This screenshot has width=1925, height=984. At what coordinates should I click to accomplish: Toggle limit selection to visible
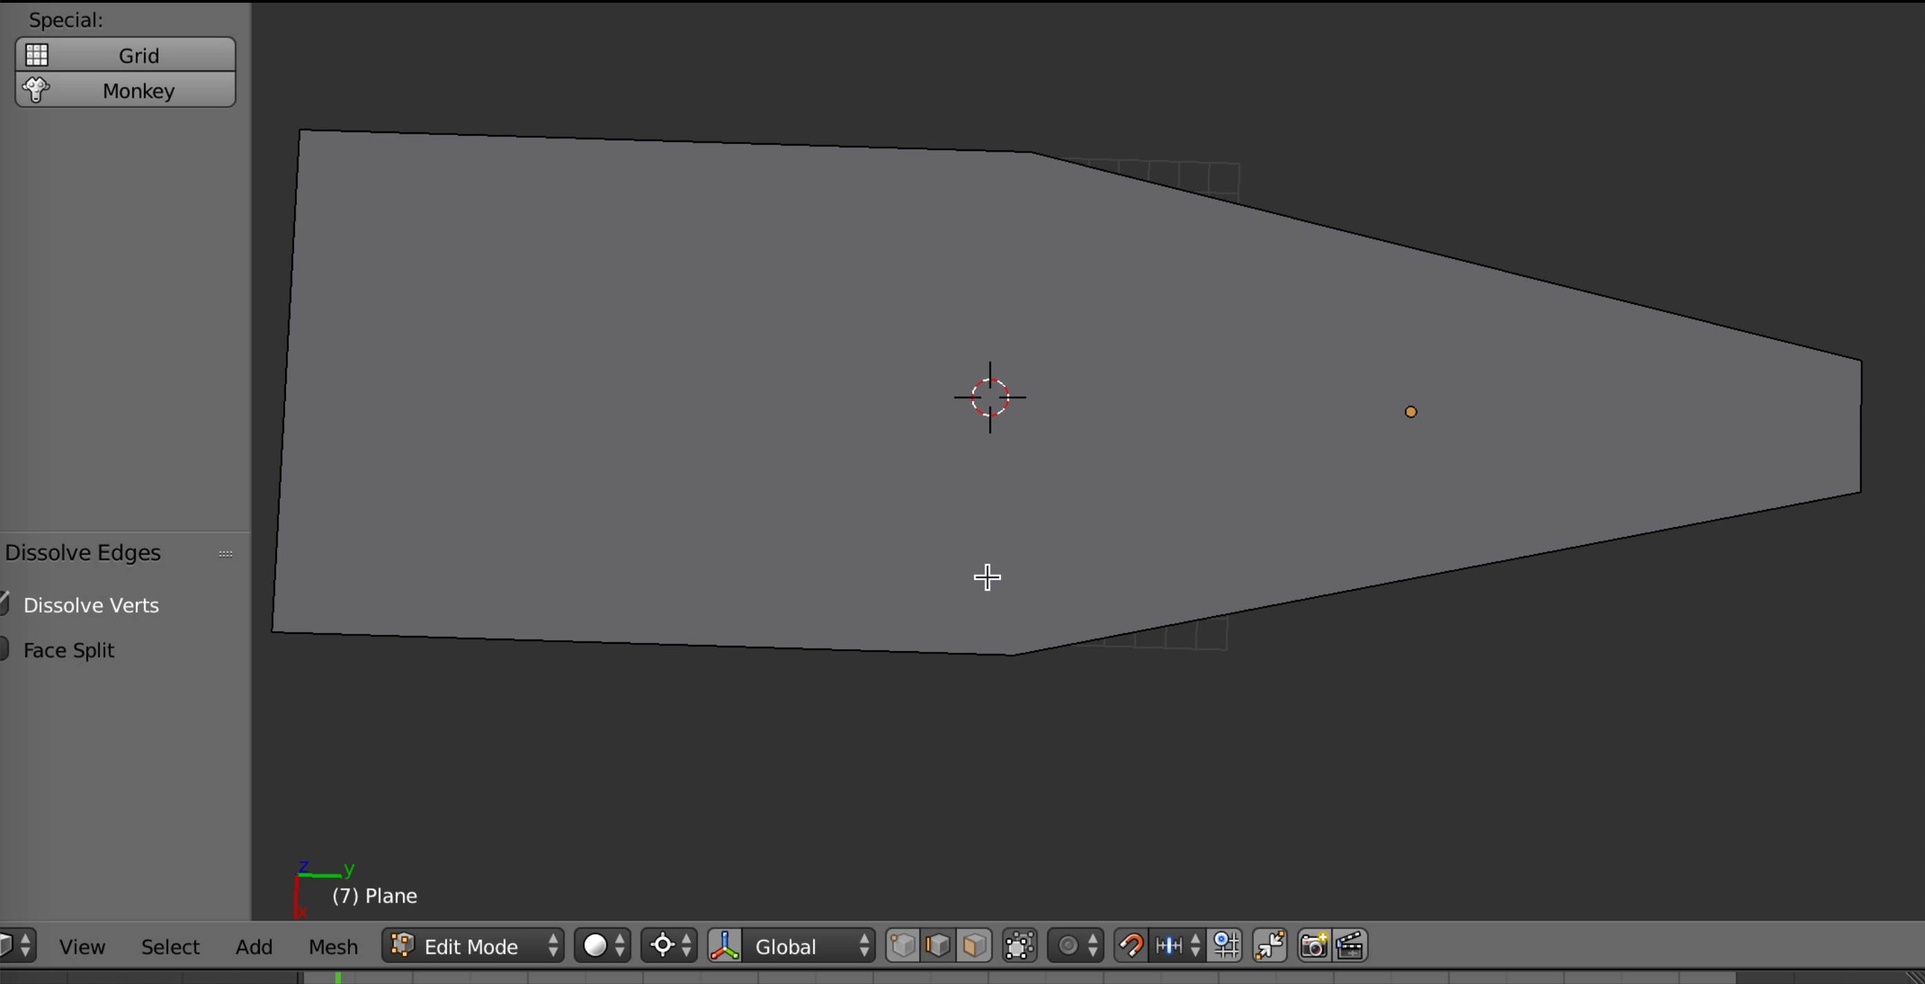1020,946
